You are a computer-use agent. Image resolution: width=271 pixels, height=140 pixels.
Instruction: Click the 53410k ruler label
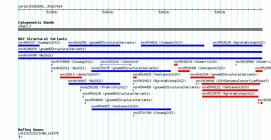tap(164, 12)
